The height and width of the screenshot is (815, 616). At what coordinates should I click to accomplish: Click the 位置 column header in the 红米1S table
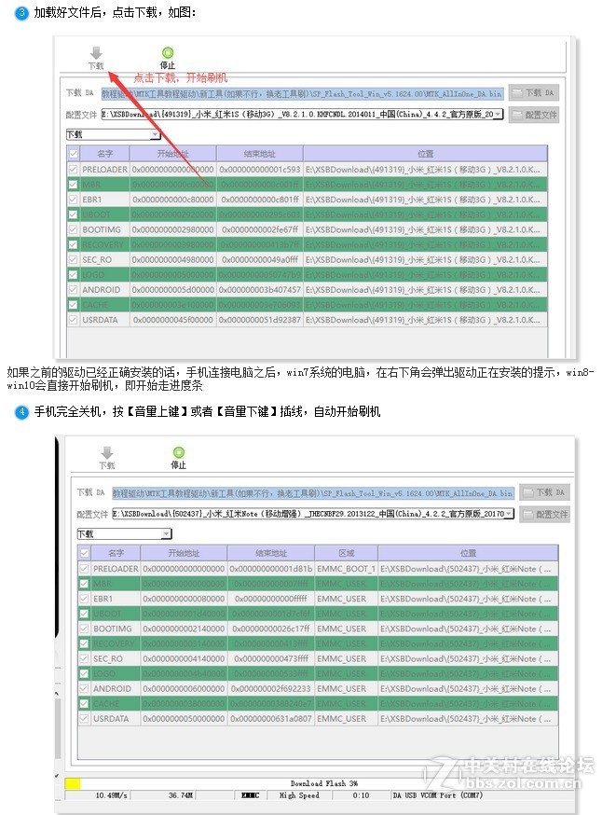[425, 154]
